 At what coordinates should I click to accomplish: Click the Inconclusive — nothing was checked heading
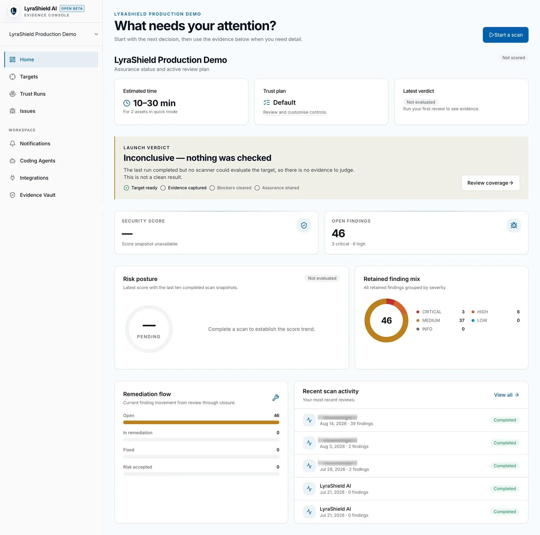coord(197,158)
